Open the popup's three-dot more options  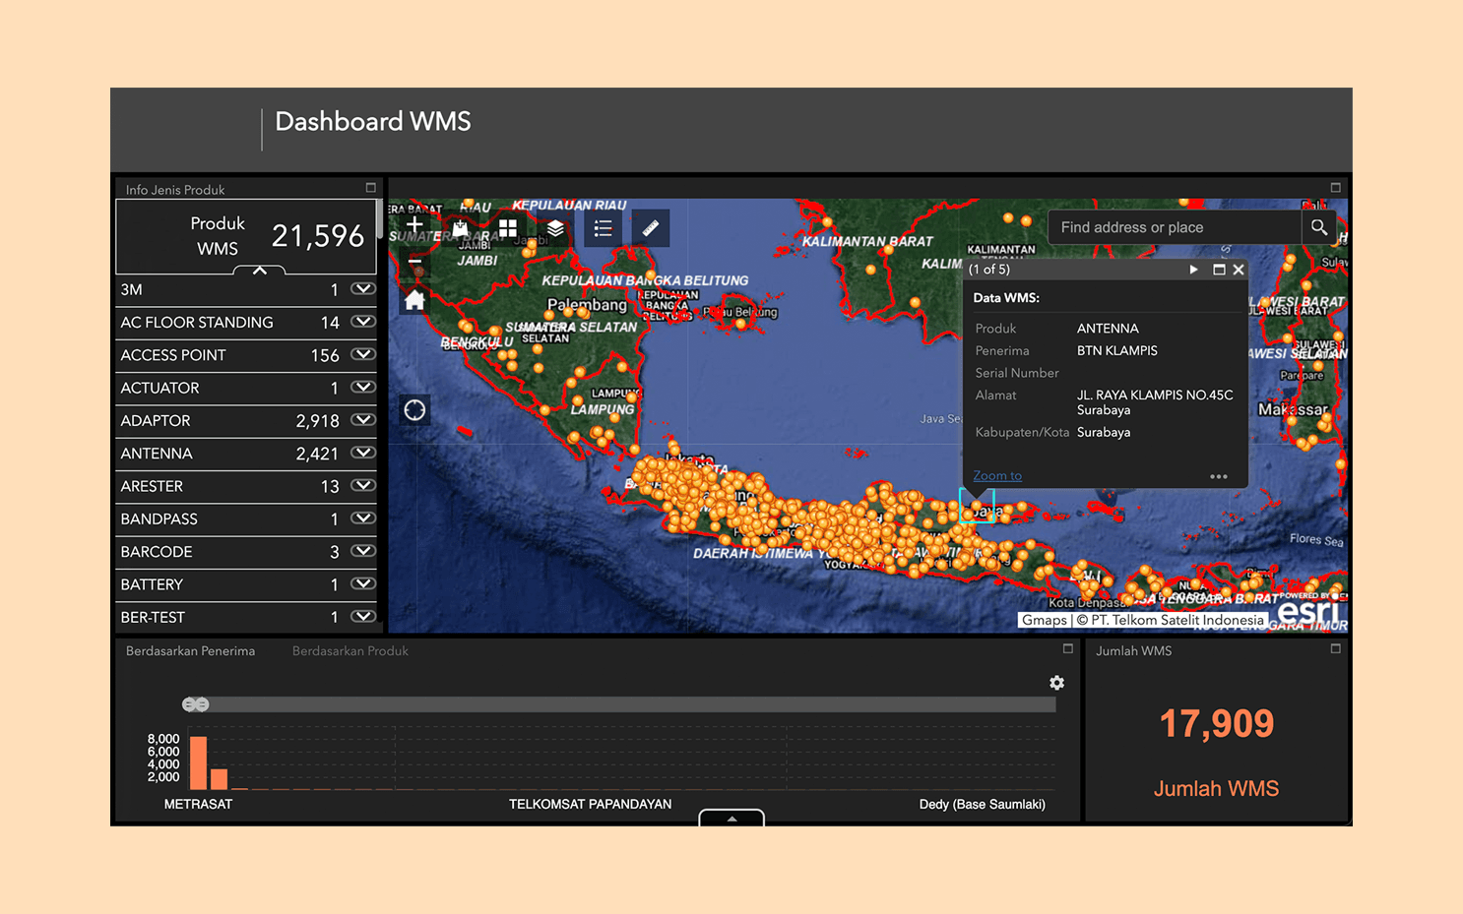coord(1219,476)
